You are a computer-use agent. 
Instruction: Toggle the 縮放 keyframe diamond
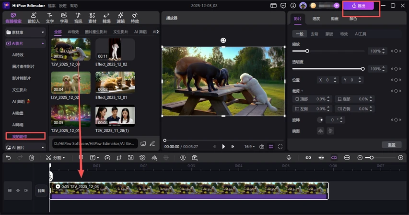(x=396, y=51)
